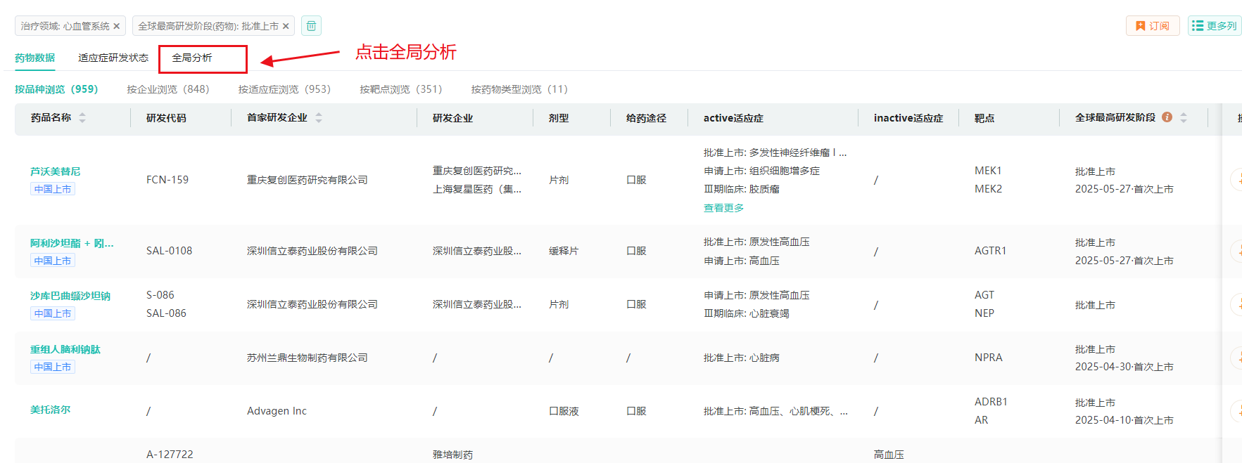
Task: Remove the 全球最高研发阶段 批准上市 filter tag
Action: pyautogui.click(x=286, y=26)
